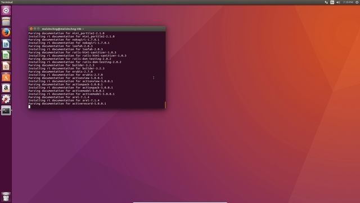Open the Trash at the launcher bottom

pos(6,197)
